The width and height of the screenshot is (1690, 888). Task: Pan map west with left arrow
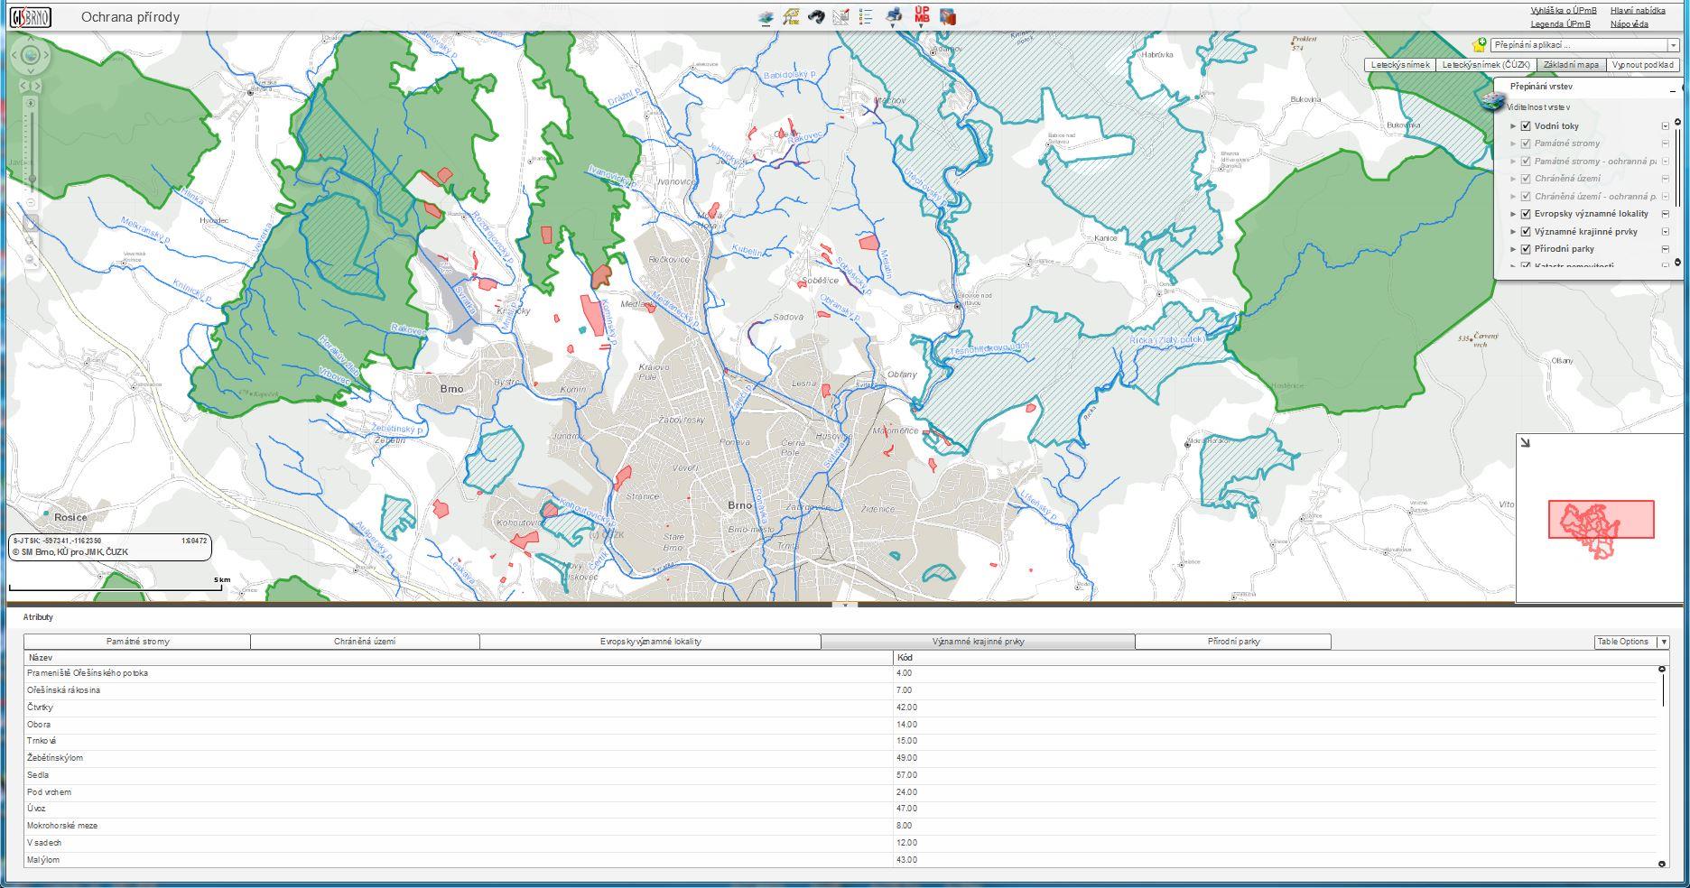(x=15, y=55)
